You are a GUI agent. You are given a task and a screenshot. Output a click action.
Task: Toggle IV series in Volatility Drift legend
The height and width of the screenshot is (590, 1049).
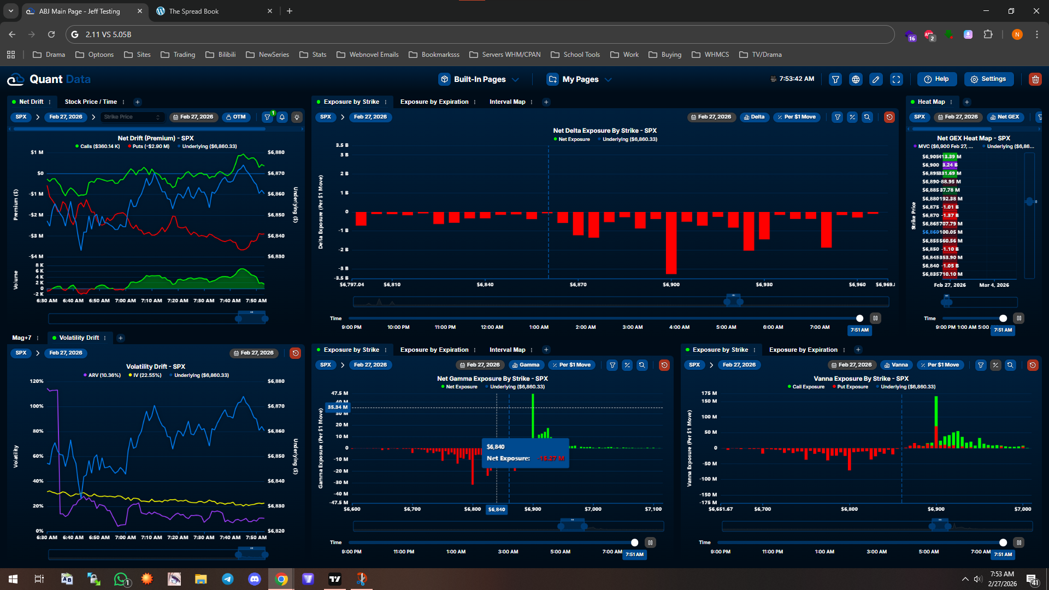[146, 375]
